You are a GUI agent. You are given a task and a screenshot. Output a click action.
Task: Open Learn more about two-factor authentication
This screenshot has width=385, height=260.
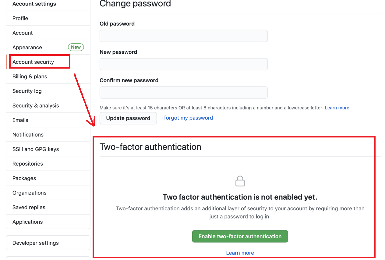click(240, 253)
